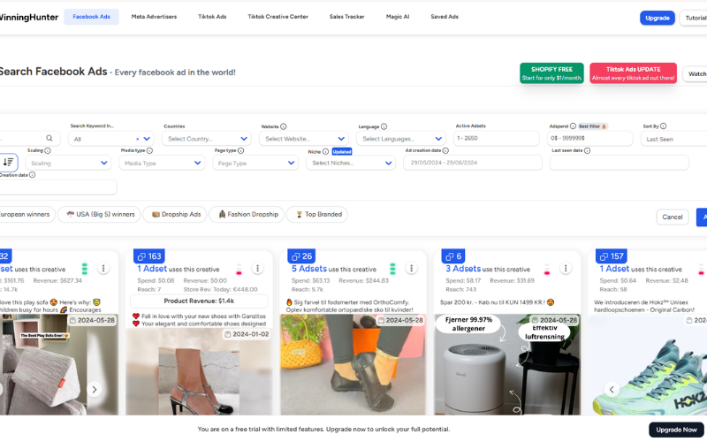Click the Sort By info icon
707x442 pixels.
point(663,126)
